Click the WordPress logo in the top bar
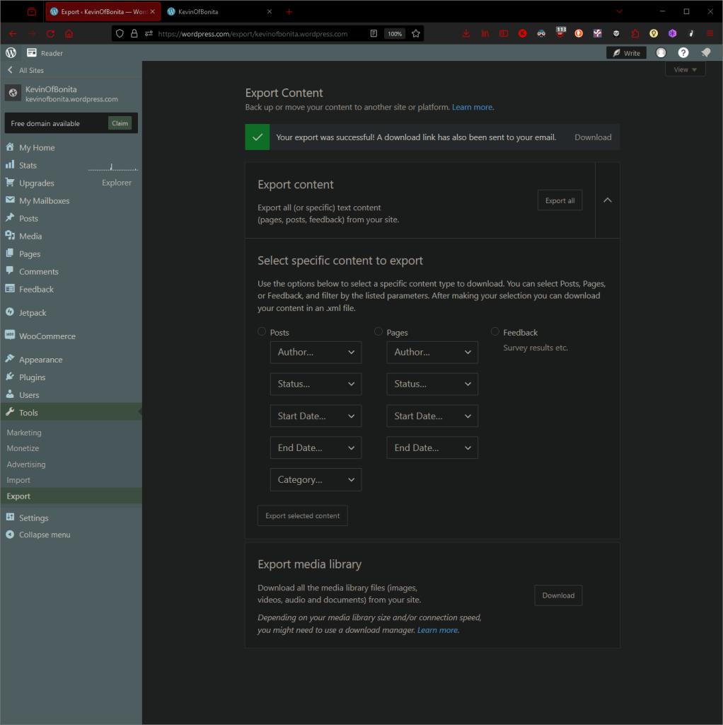This screenshot has width=723, height=725. coord(11,53)
